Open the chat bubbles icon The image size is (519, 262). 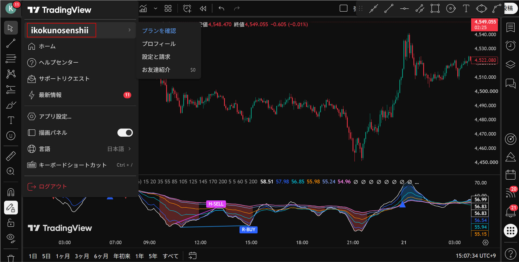(510, 83)
